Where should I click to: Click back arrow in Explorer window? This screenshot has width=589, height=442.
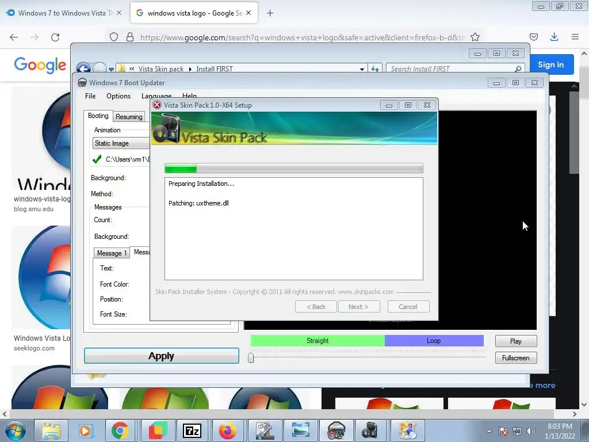pyautogui.click(x=83, y=68)
